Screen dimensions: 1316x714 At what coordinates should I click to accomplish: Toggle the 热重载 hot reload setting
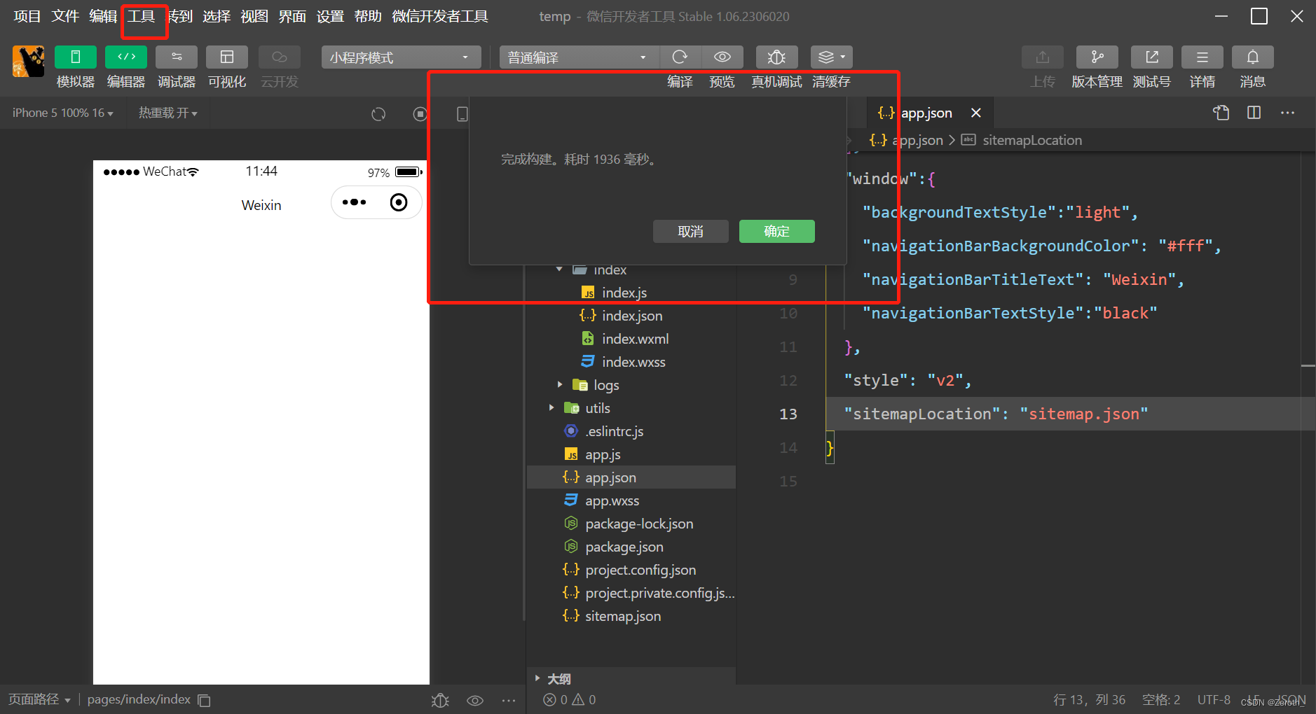(167, 113)
